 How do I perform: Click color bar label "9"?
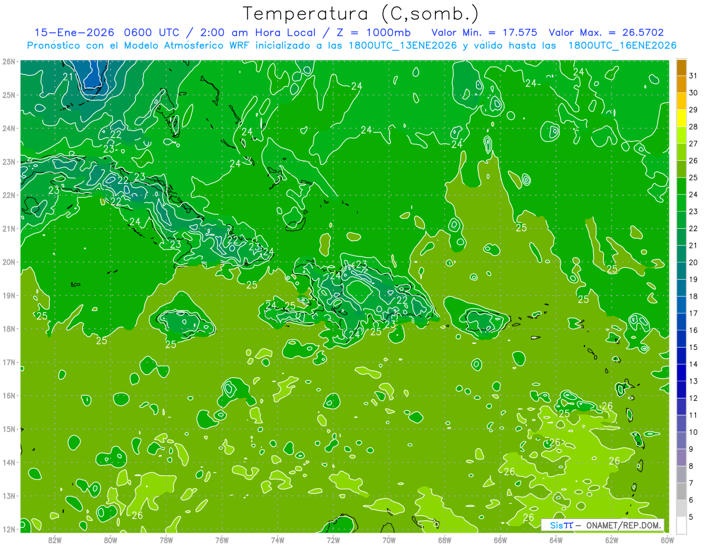pyautogui.click(x=691, y=449)
